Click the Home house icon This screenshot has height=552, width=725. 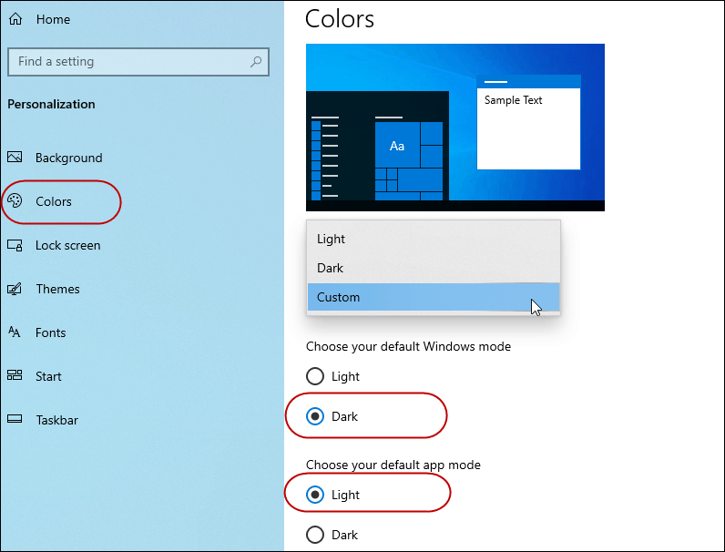point(15,19)
